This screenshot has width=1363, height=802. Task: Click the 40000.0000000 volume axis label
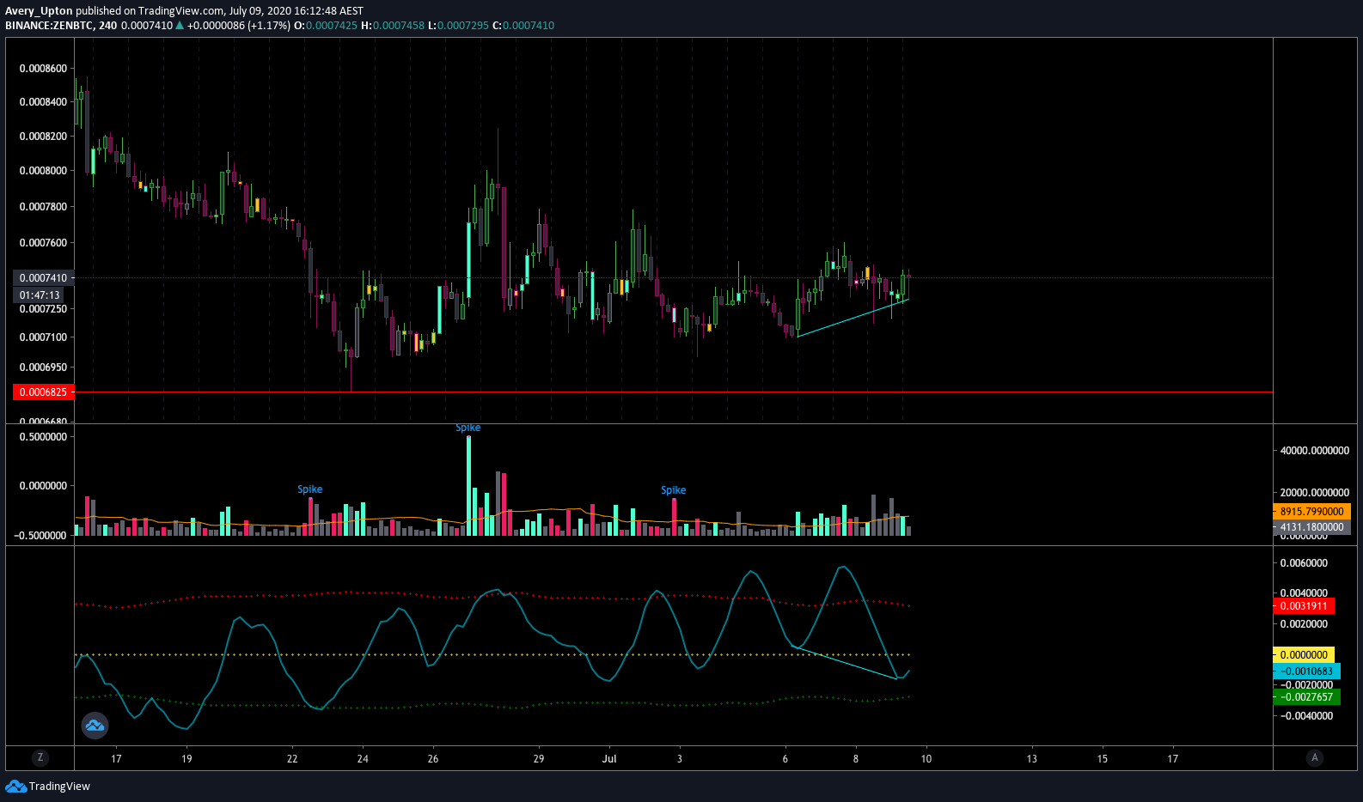coord(1315,451)
